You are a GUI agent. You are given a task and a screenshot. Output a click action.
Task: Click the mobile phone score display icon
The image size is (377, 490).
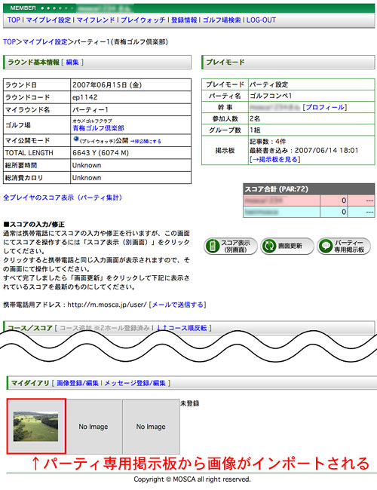tap(213, 247)
